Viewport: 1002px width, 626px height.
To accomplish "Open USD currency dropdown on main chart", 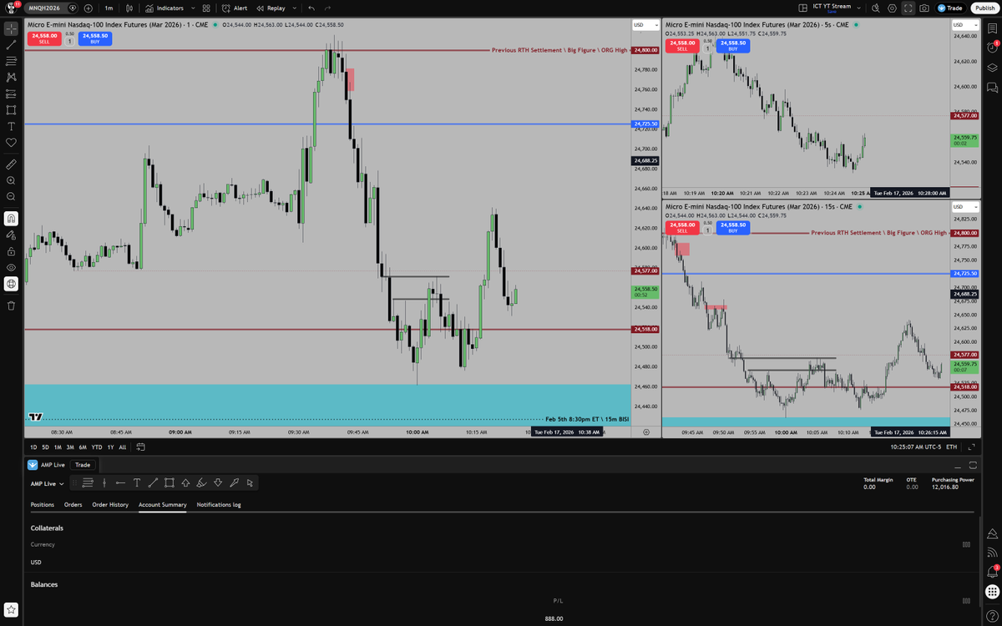I will 645,25.
